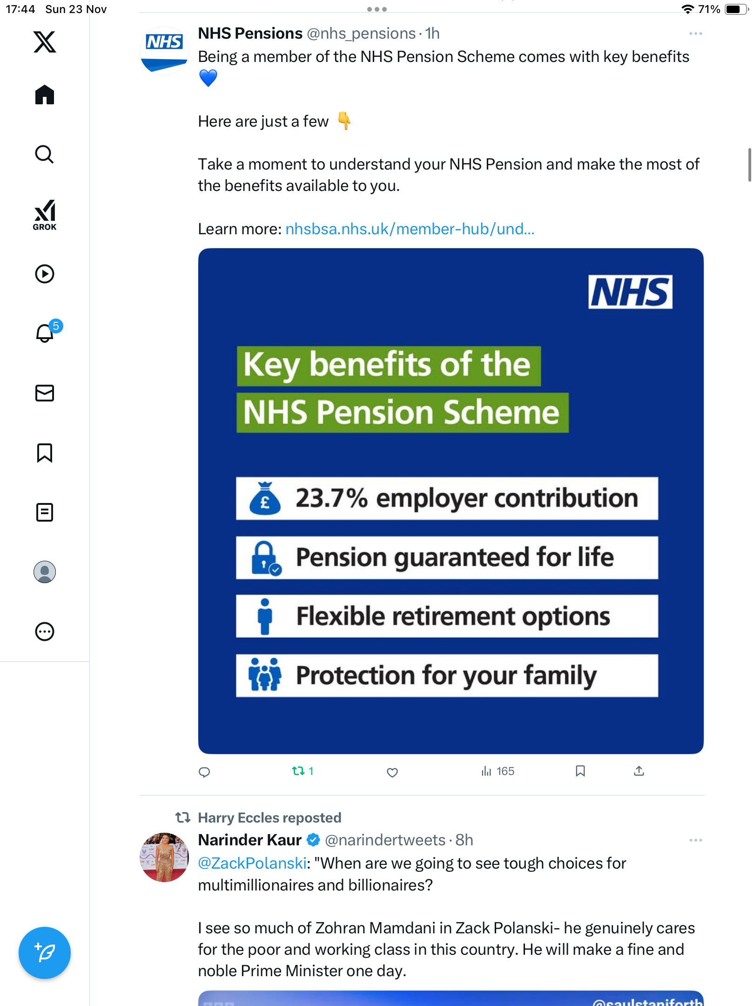This screenshot has height=1006, width=754.
Task: Open the Lists icon in sidebar
Action: tap(45, 512)
